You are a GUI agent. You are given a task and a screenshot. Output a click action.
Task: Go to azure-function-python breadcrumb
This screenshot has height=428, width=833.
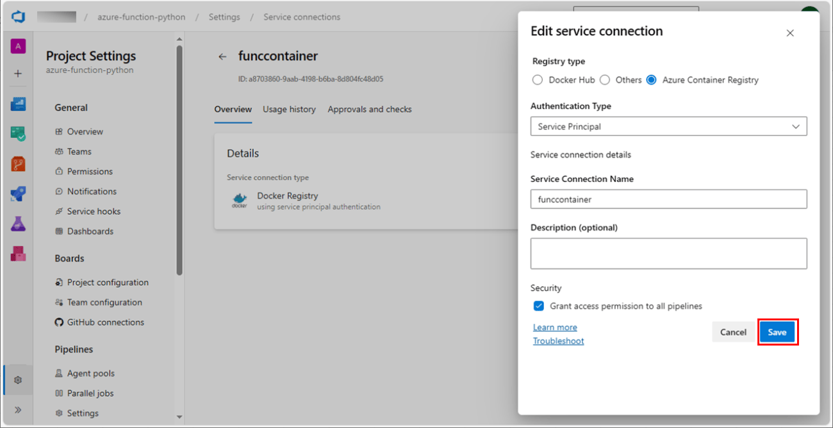click(x=142, y=17)
